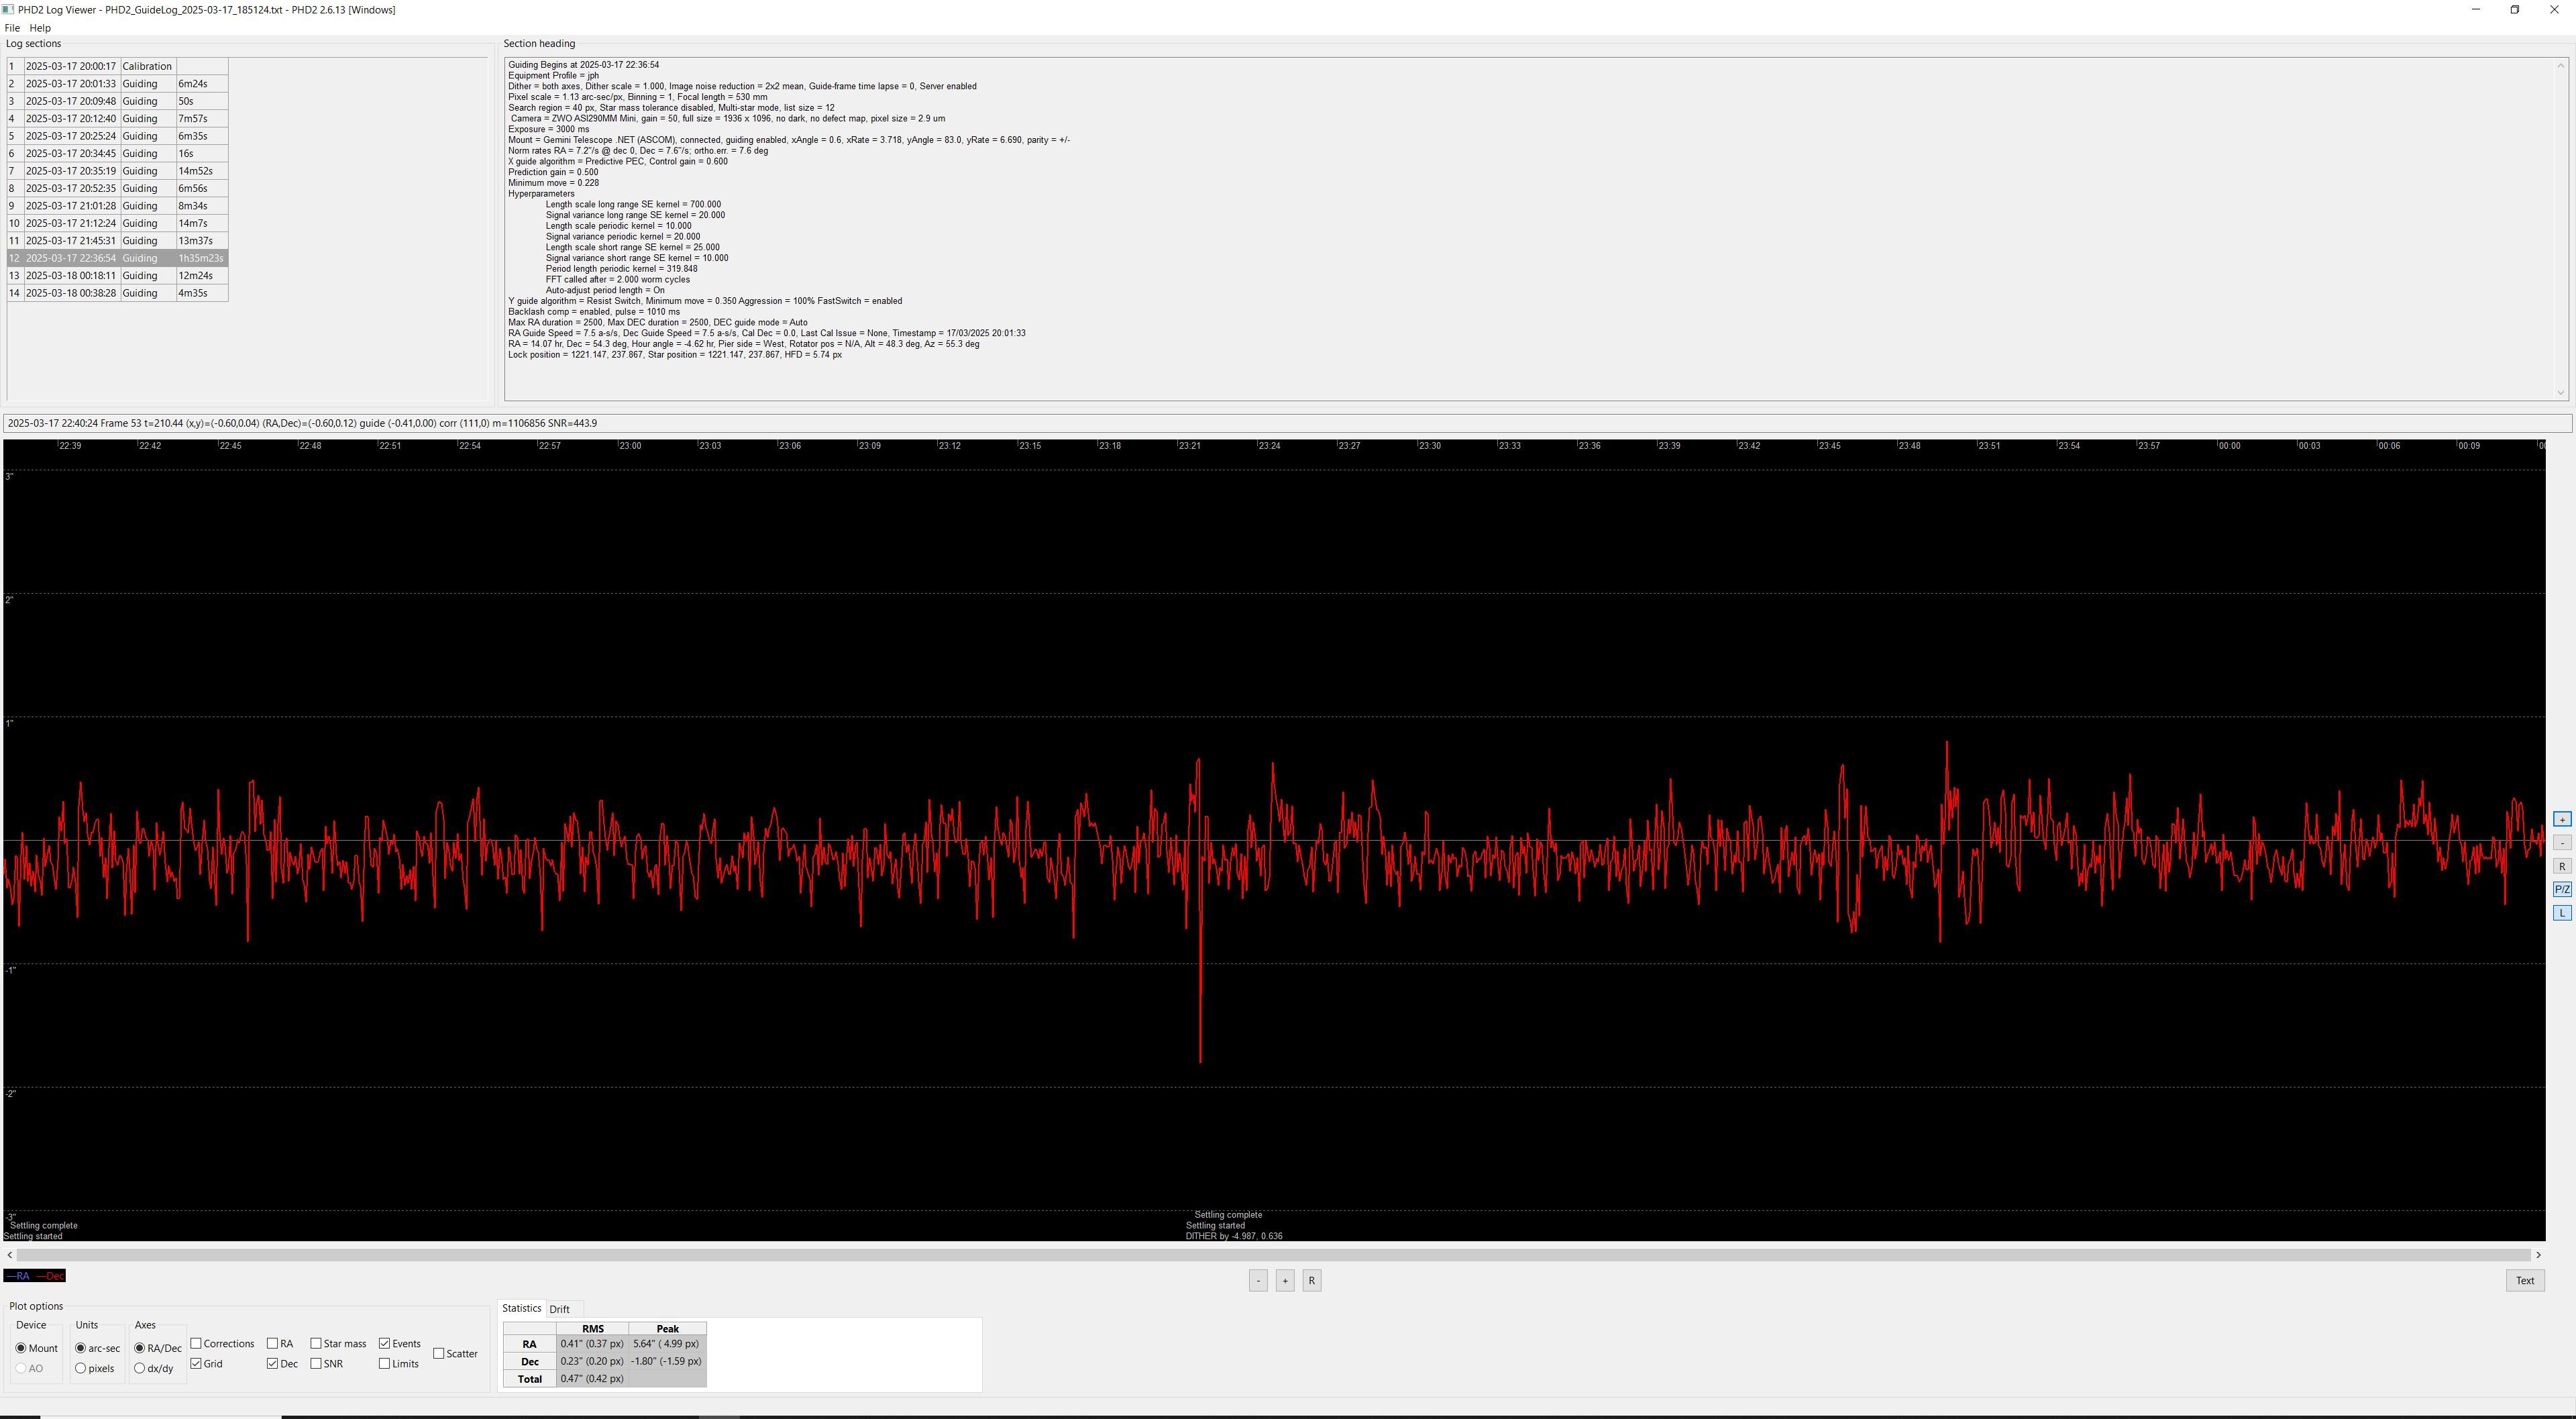Click horizontal zoom-out minus below graph

pos(1258,1280)
